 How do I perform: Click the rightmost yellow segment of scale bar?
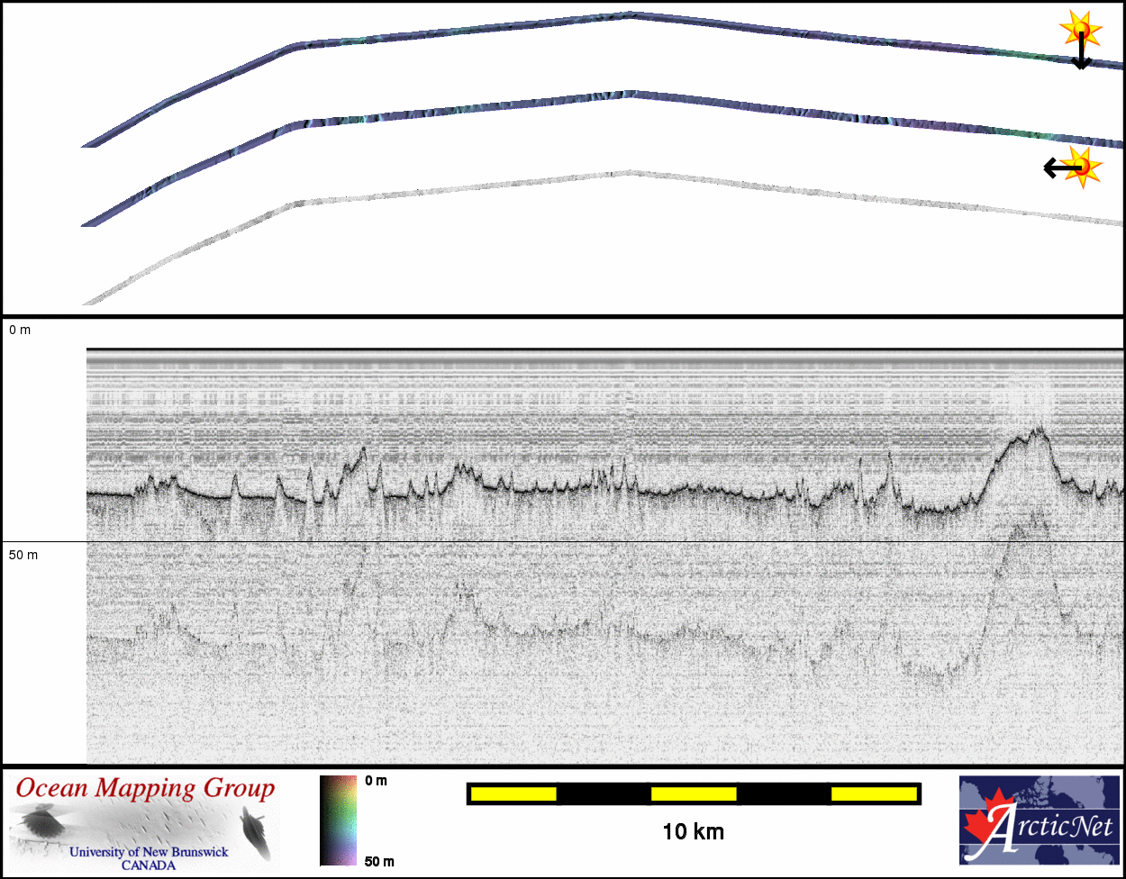click(872, 793)
